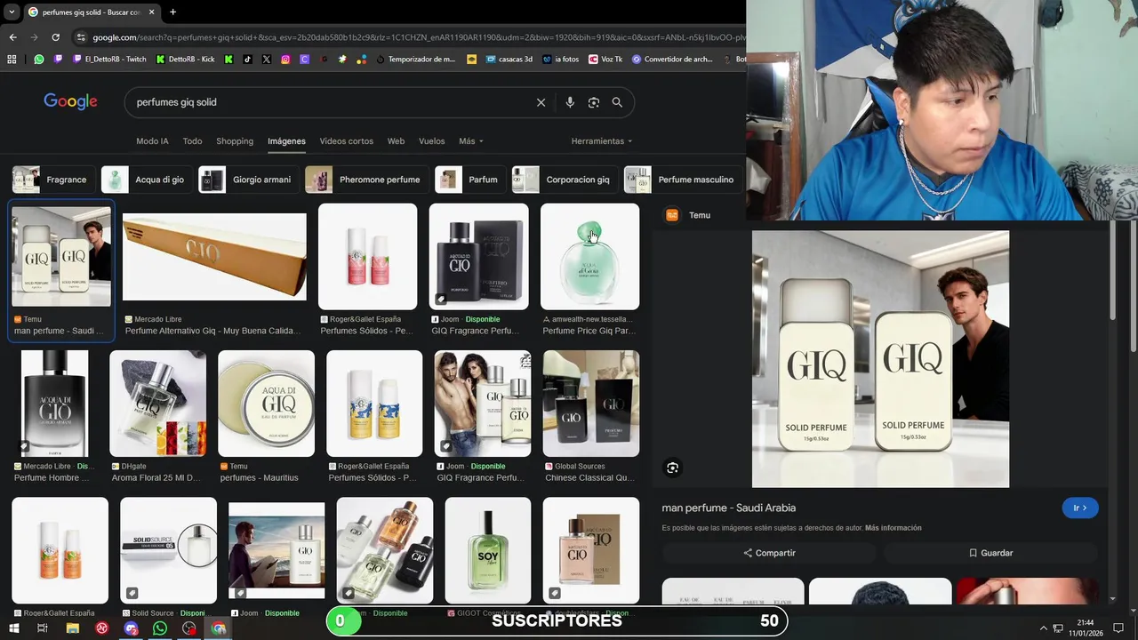Screen dimensions: 1138x640
Task: Open the Aqua di Gio round tin thumbnail
Action: pos(266,404)
